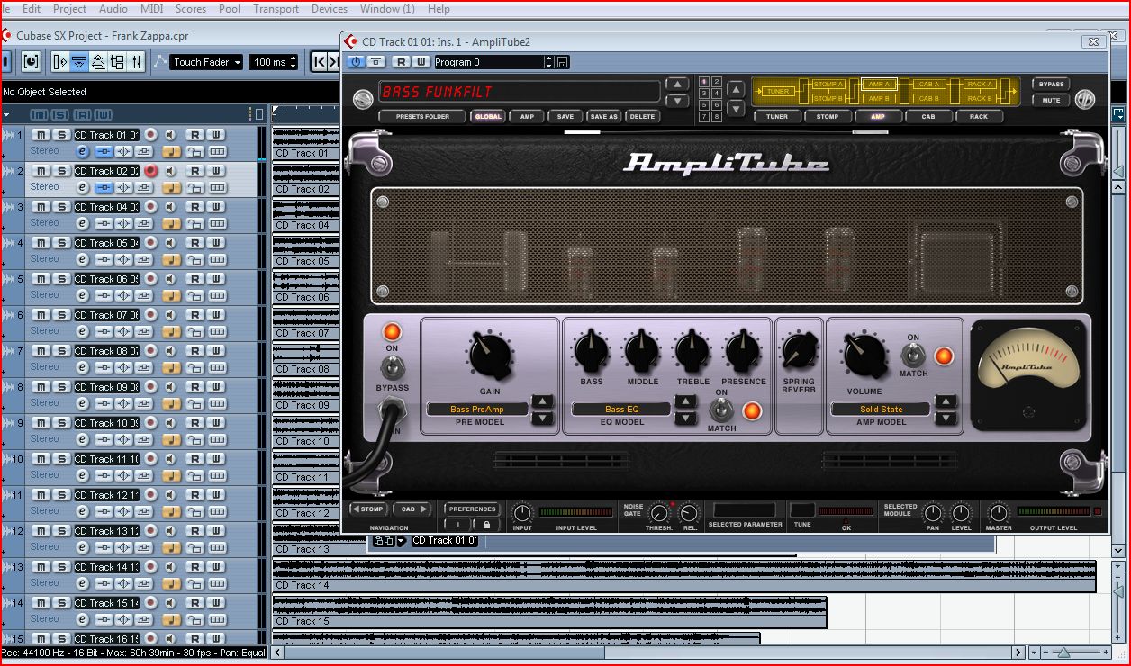
Task: Open the Touch Fader automation mode dropdown
Action: pyautogui.click(x=207, y=62)
